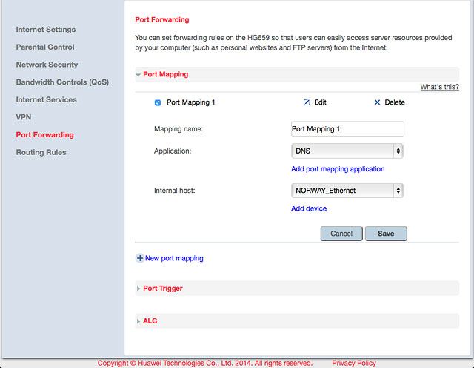Click the Save button
The image size is (474, 368).
[x=386, y=234]
